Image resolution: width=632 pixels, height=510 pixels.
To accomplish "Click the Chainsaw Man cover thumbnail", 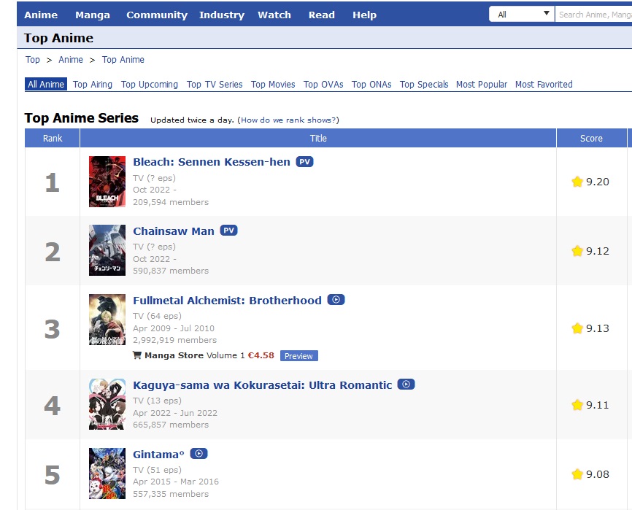I will tap(107, 250).
